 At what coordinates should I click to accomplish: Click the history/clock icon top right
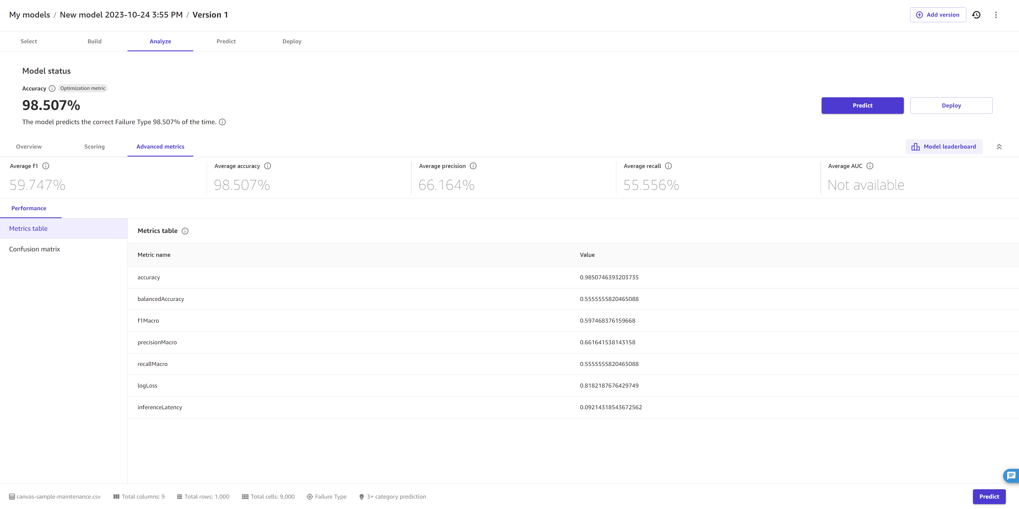(976, 14)
